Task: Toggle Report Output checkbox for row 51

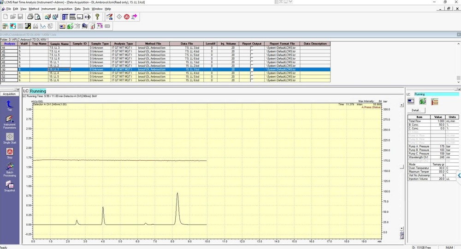Action: tap(252, 73)
